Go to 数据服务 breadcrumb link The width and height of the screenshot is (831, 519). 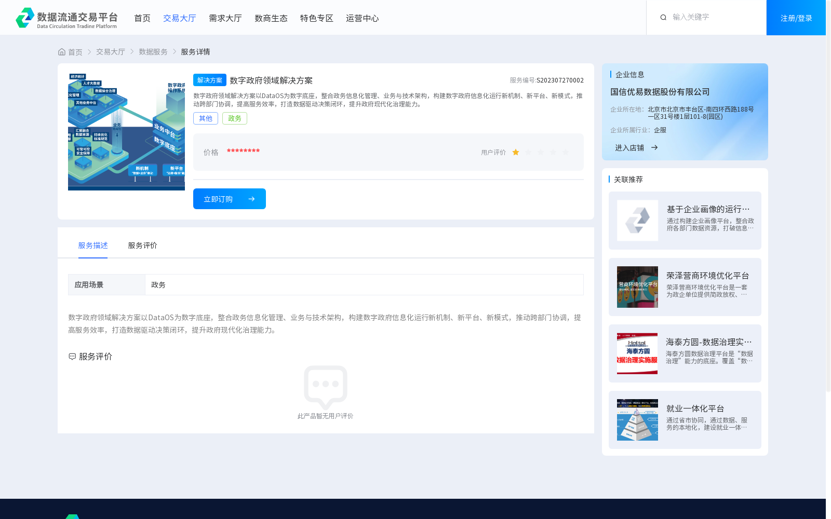(x=153, y=52)
